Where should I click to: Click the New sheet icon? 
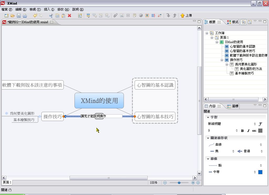coord(80,16)
